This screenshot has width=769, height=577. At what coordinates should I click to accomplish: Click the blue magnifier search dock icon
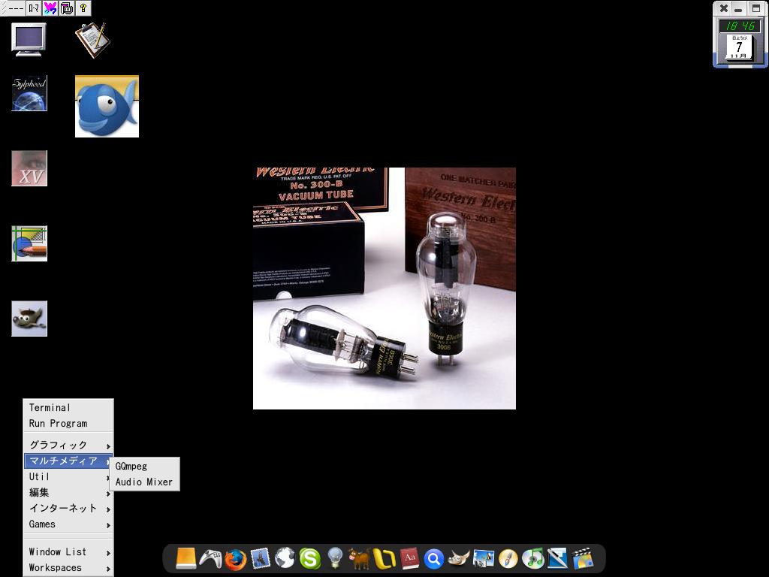coord(433,559)
